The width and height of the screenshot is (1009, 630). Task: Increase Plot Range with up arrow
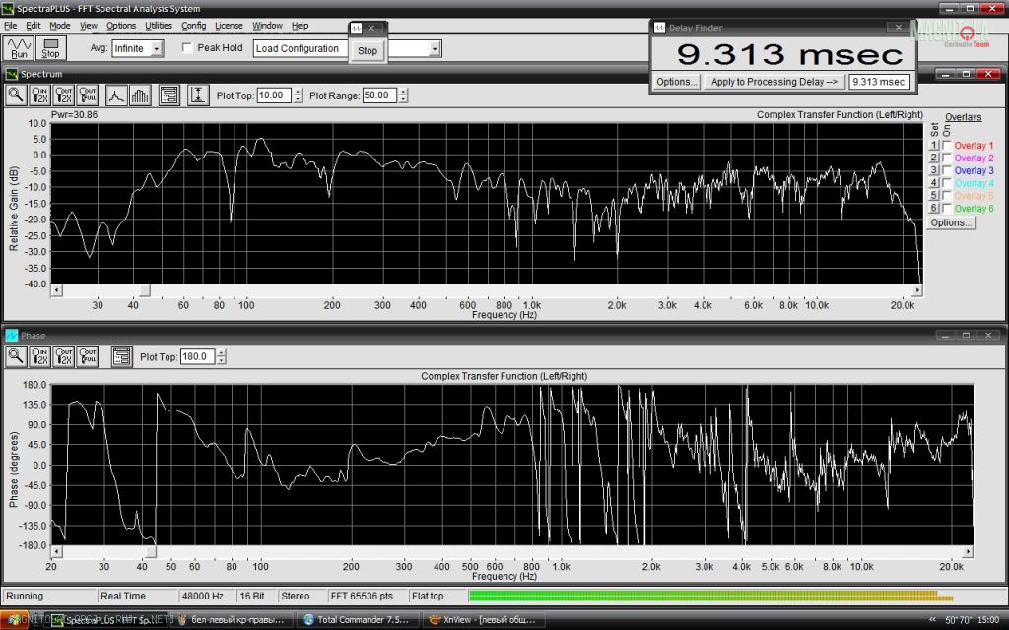click(403, 92)
